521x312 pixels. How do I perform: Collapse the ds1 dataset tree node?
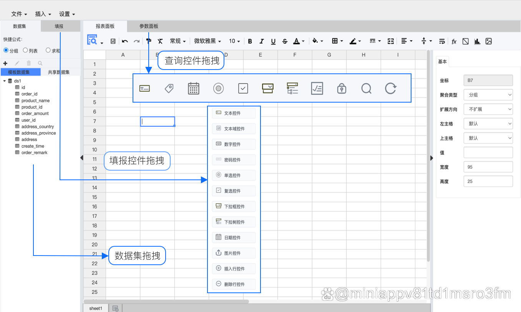pyautogui.click(x=4, y=81)
